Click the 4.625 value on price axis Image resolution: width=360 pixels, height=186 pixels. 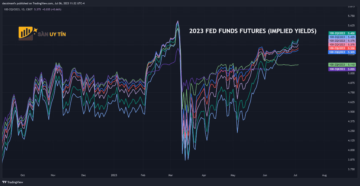351,102
